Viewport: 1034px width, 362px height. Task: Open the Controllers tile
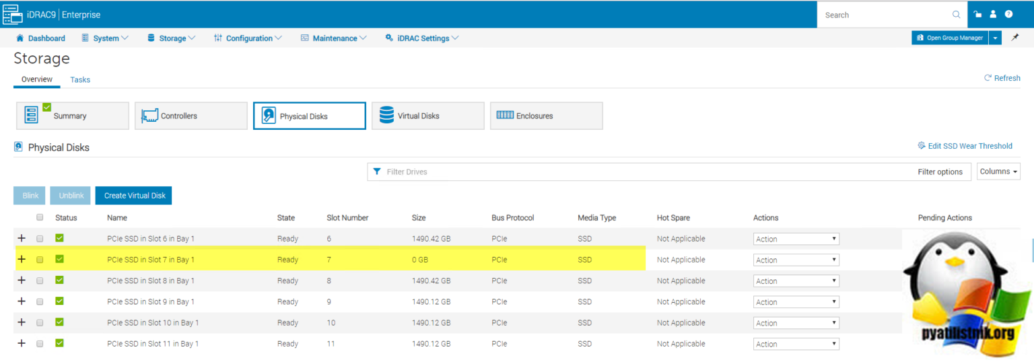191,116
